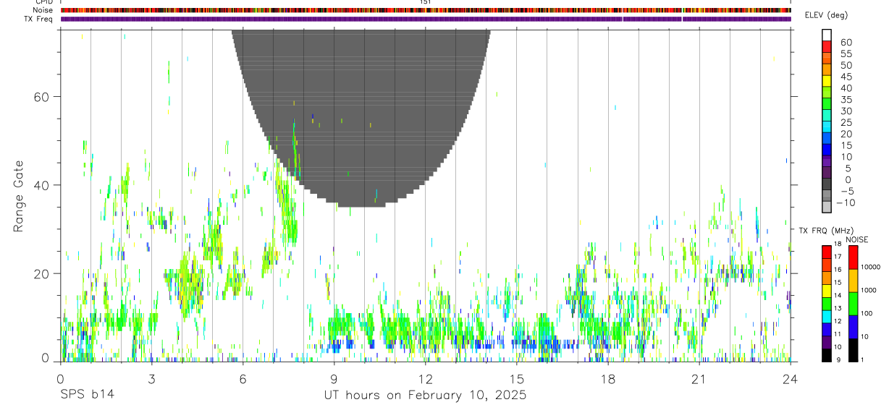Click the yellow swatch in the TX FRQ bar

click(x=826, y=290)
